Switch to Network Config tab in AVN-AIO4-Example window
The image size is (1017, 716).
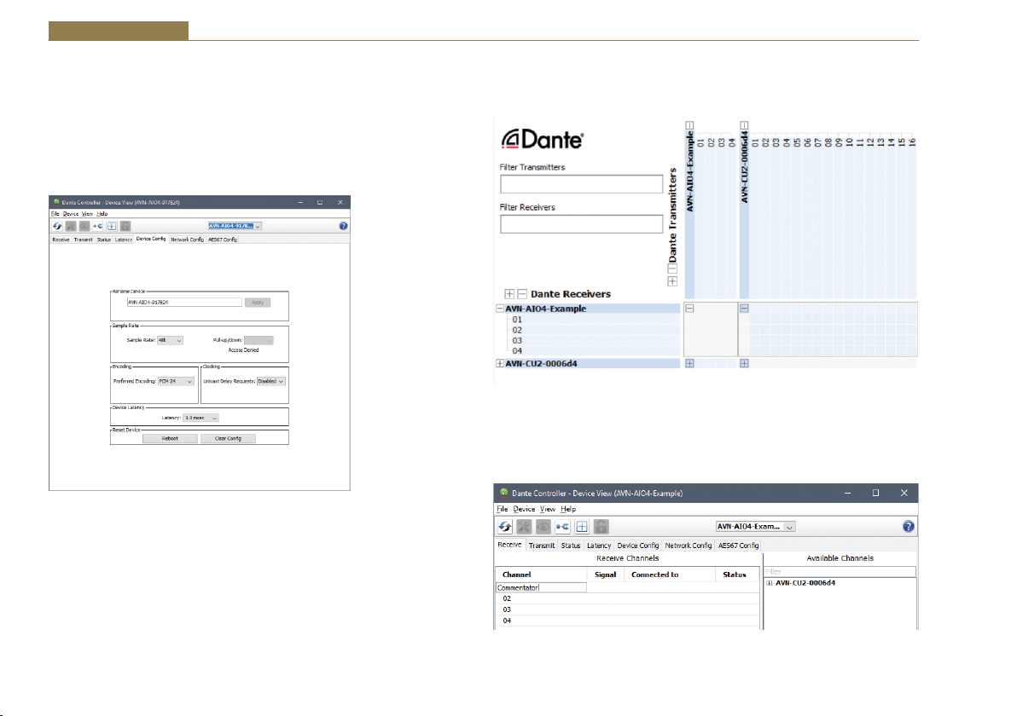[689, 546]
